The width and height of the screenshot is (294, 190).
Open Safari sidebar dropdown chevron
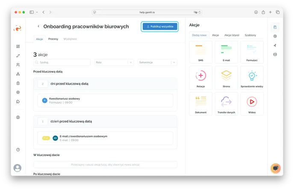[37, 12]
